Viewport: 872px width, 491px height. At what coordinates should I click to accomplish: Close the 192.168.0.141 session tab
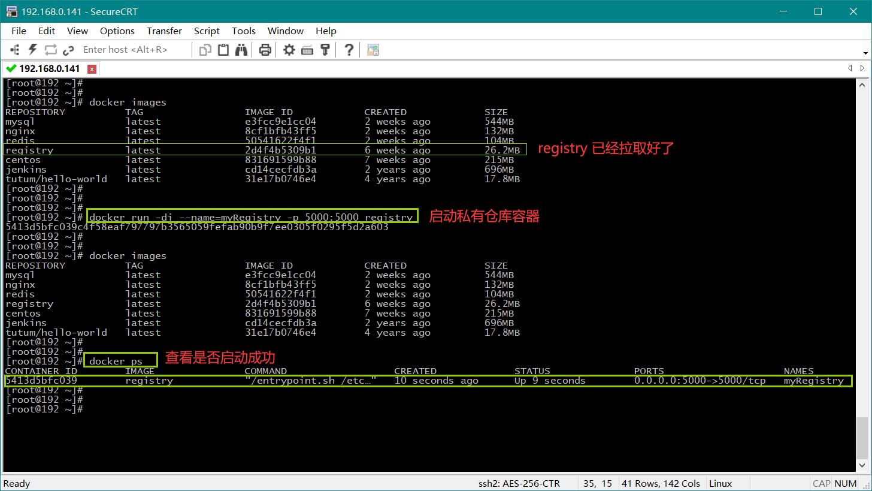[92, 69]
